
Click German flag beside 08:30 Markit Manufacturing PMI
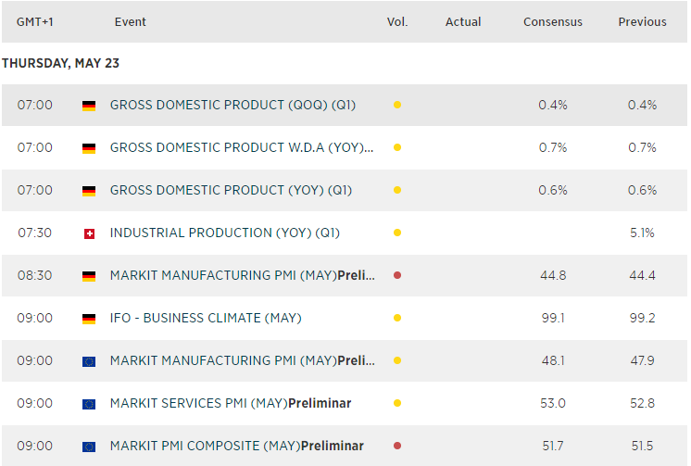coord(89,276)
